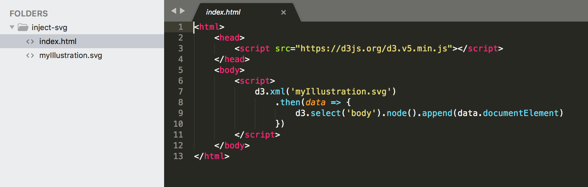Click the closing html tag on line 13

pos(212,156)
